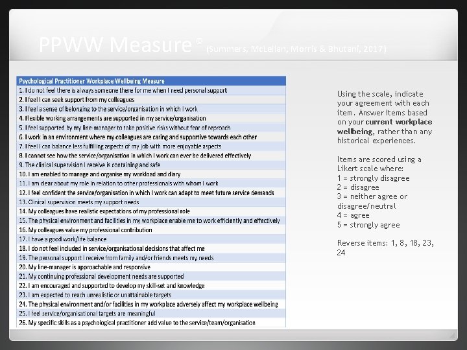Image resolution: width=467 pixels, height=350 pixels.
Task: Click the scale entry '2 = disagree'
Action: [358, 187]
